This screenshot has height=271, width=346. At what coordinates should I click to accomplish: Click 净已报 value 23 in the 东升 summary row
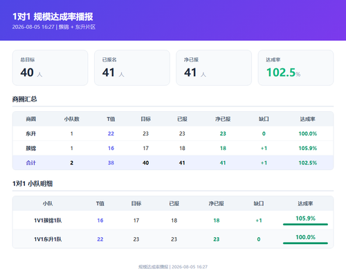click(x=223, y=133)
